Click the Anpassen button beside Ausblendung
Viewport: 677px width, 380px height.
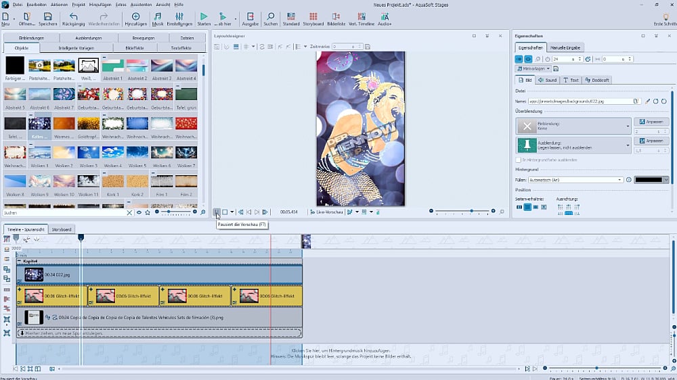click(x=651, y=141)
